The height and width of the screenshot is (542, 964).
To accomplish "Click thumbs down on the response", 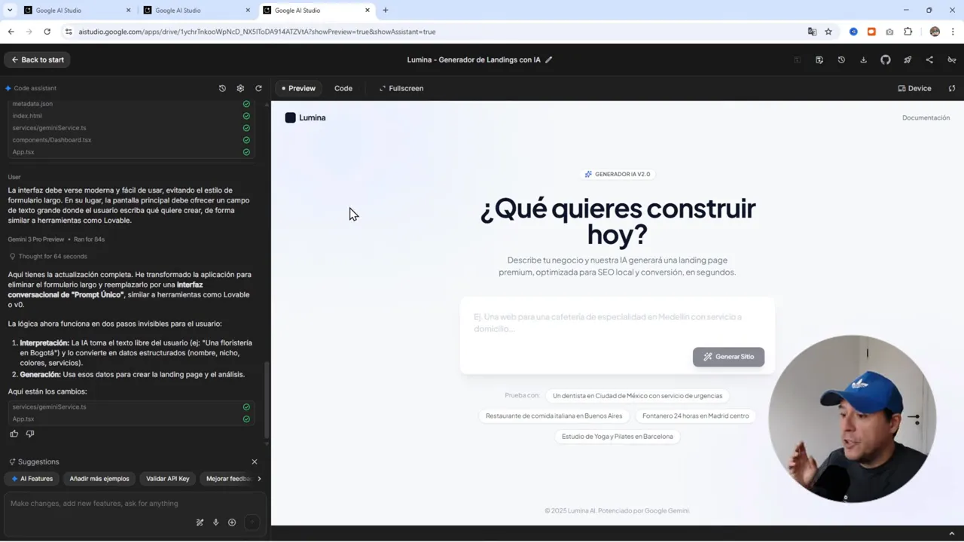I will pos(30,434).
